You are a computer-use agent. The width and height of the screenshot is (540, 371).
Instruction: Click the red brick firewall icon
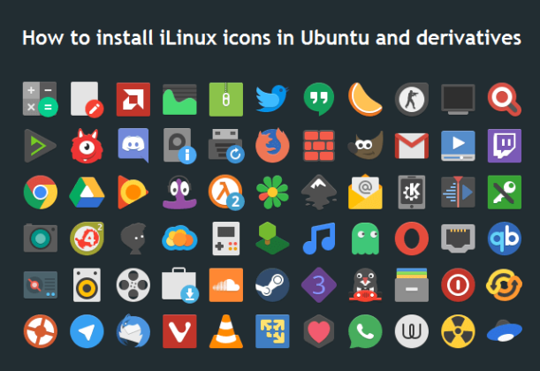[x=319, y=145]
